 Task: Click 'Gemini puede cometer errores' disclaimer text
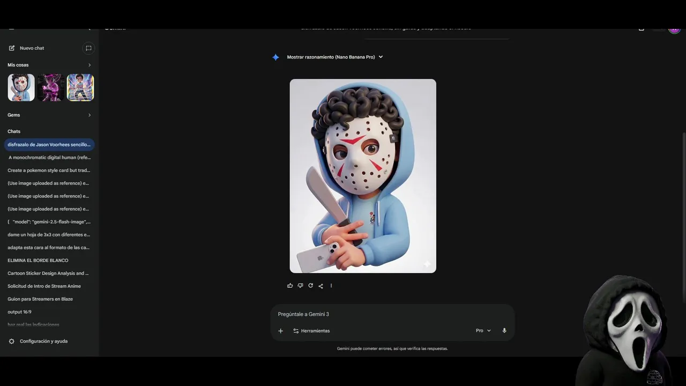(x=392, y=348)
